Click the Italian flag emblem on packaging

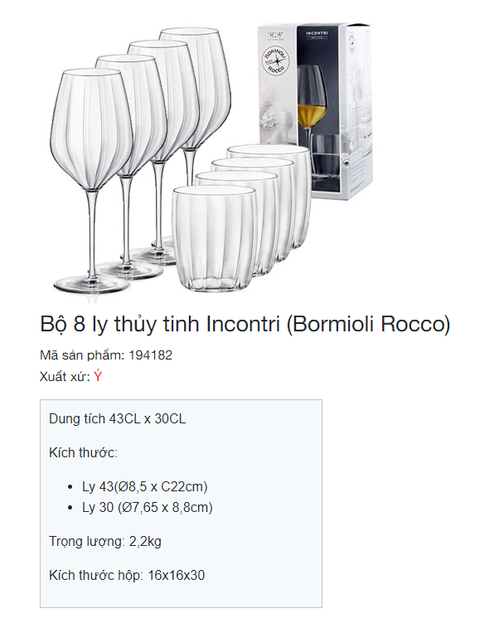click(276, 36)
